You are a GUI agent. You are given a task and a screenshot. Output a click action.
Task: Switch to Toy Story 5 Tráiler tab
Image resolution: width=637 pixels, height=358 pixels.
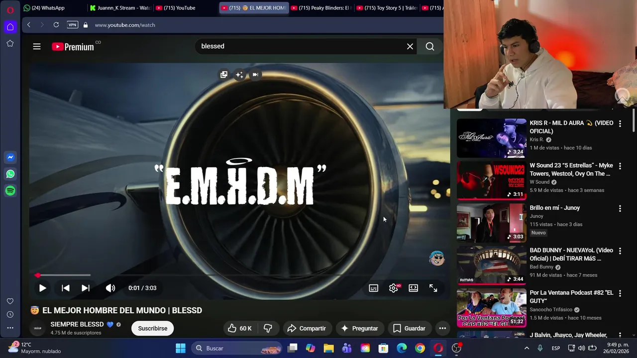point(387,8)
